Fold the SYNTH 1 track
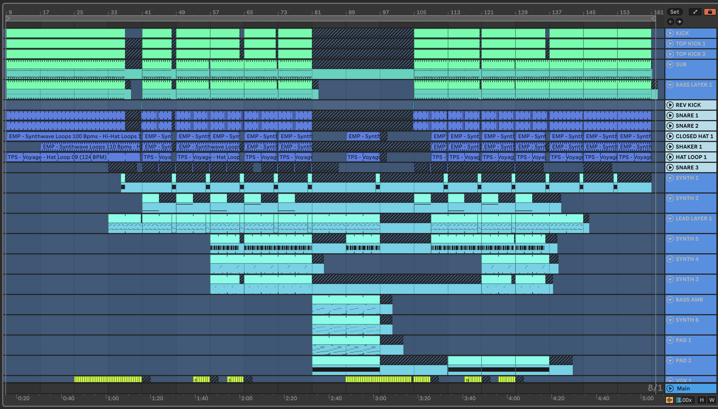The width and height of the screenshot is (718, 409). [x=670, y=178]
